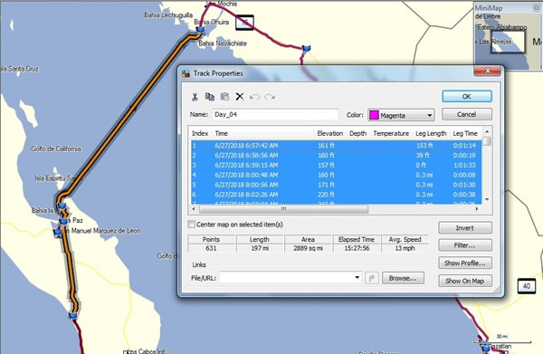Click the waypoint flag near Bahia Ohuira
Viewport: 543px width, 354px height.
(200, 30)
